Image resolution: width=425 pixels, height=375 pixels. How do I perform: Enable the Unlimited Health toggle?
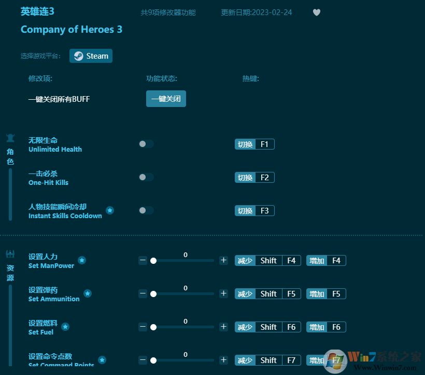pyautogui.click(x=146, y=144)
